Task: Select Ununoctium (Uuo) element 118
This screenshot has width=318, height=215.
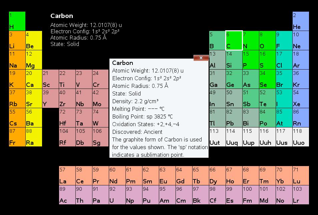Action: tap(301, 137)
